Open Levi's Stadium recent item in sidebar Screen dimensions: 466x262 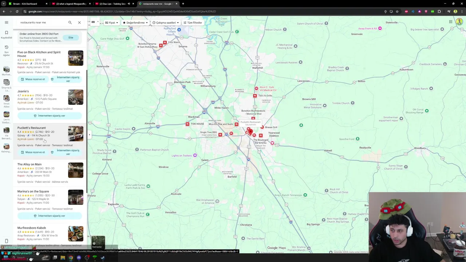pyautogui.click(x=6, y=117)
